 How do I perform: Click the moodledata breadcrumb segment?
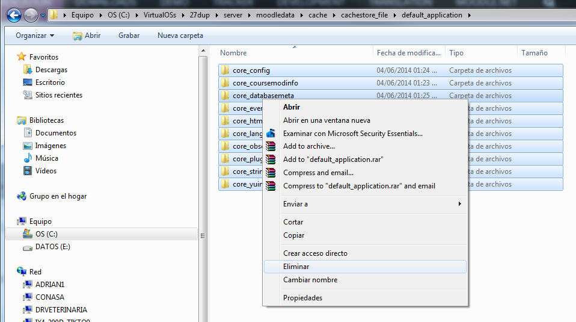point(275,15)
